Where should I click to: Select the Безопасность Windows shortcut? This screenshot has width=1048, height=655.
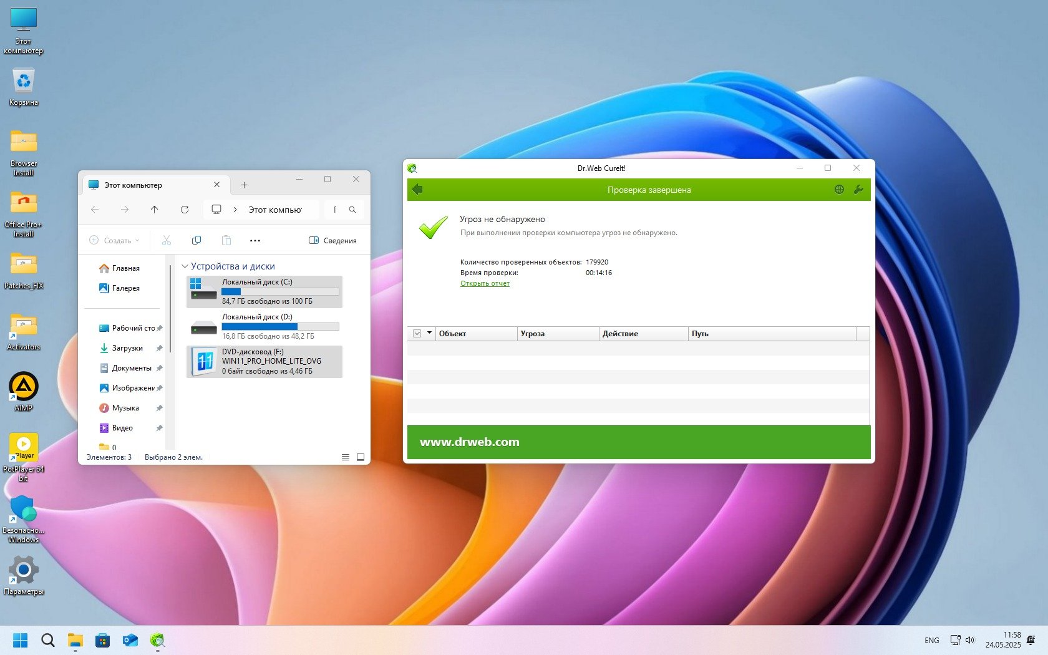(24, 519)
